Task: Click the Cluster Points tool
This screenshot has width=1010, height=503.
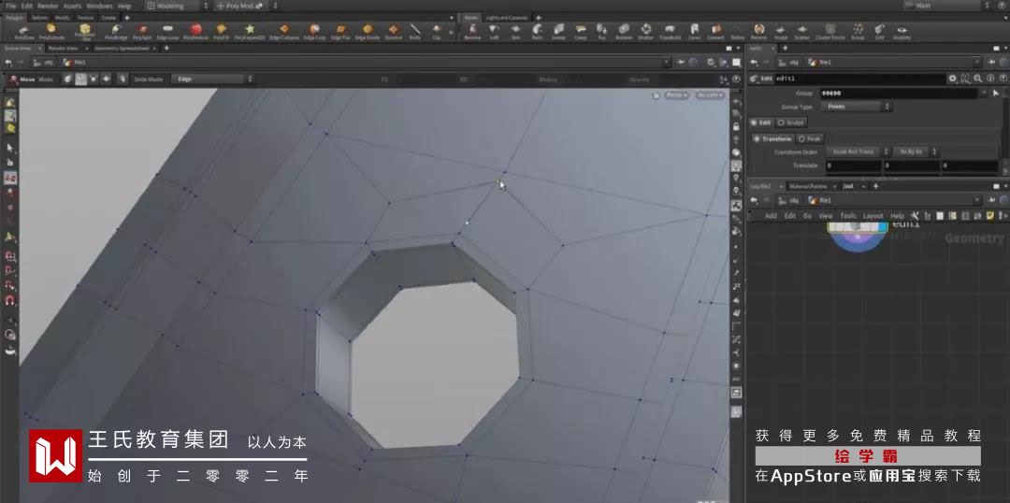Action: click(830, 32)
